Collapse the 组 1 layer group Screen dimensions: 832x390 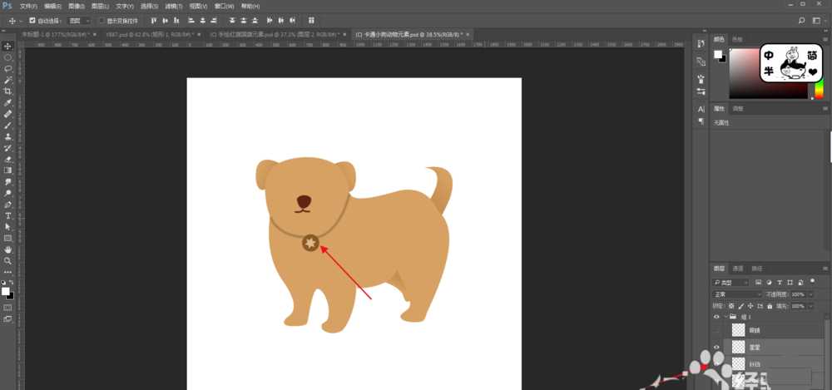click(726, 317)
